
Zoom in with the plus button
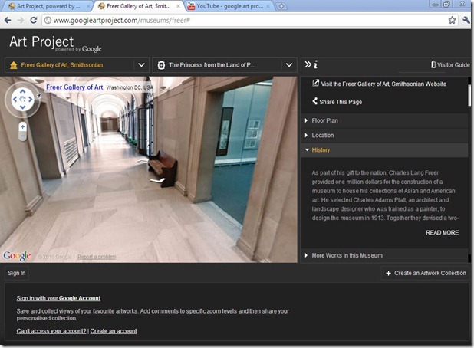pos(23,127)
